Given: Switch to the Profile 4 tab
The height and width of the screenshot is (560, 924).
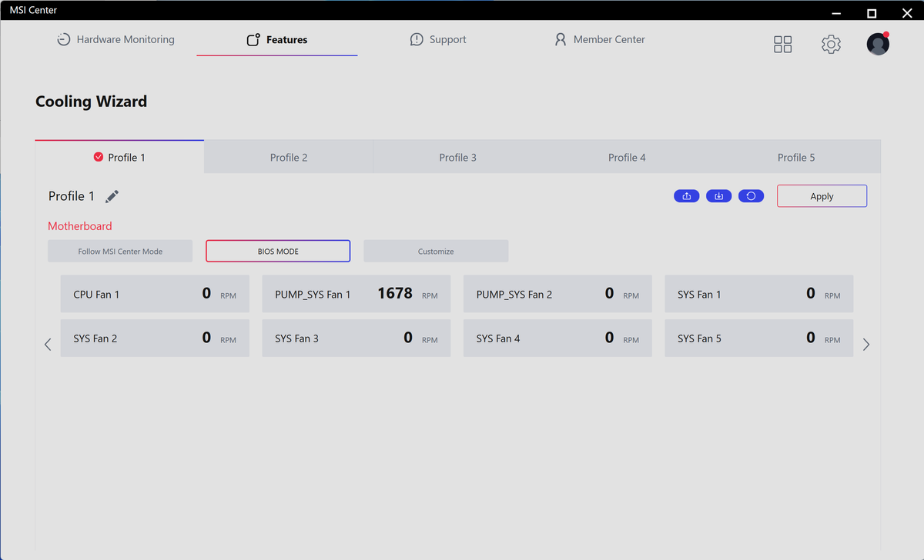Looking at the screenshot, I should 627,157.
